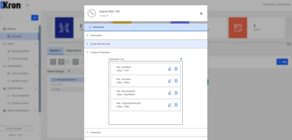The width and height of the screenshot is (292, 140).
Task: Click the IP address 10.20.42.77
Action: point(104,16)
